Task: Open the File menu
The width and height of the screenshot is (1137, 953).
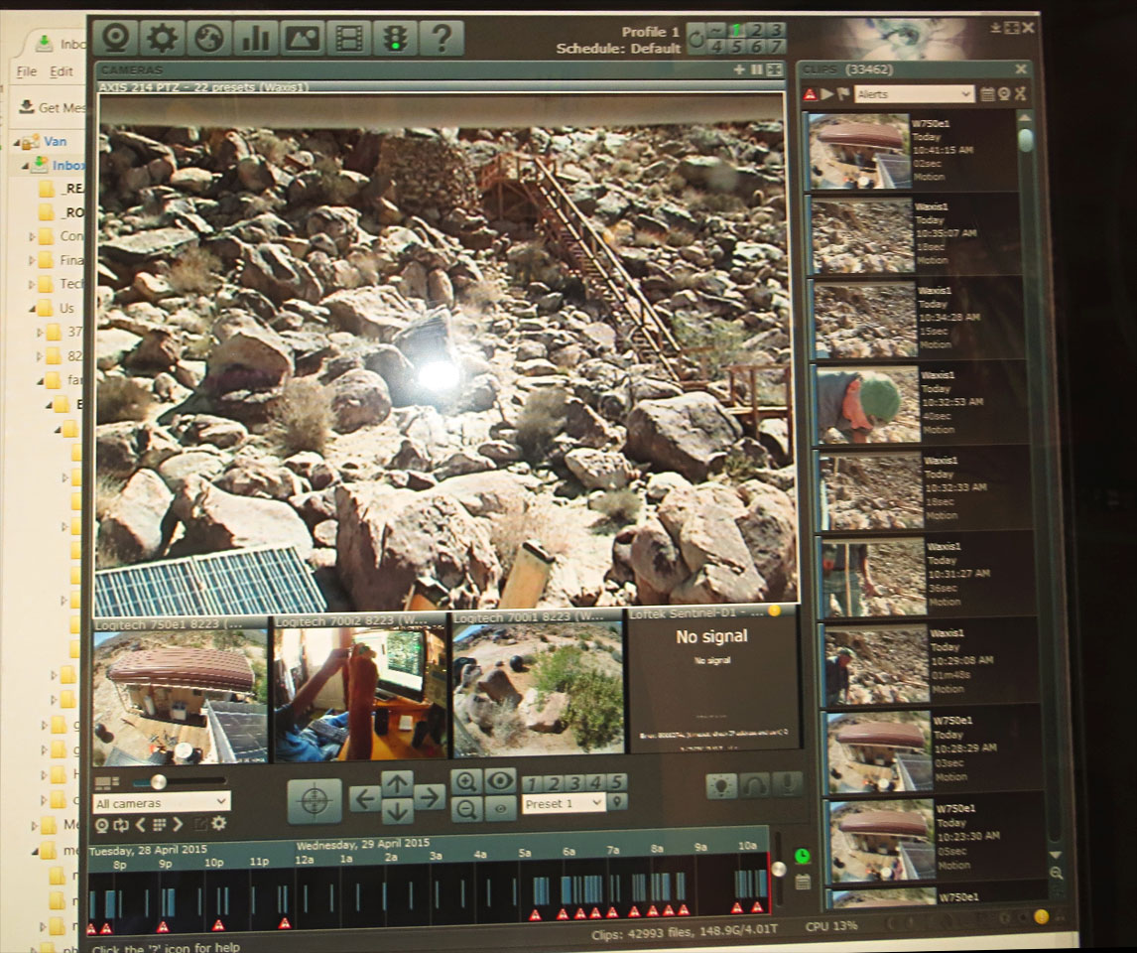Action: pos(27,71)
